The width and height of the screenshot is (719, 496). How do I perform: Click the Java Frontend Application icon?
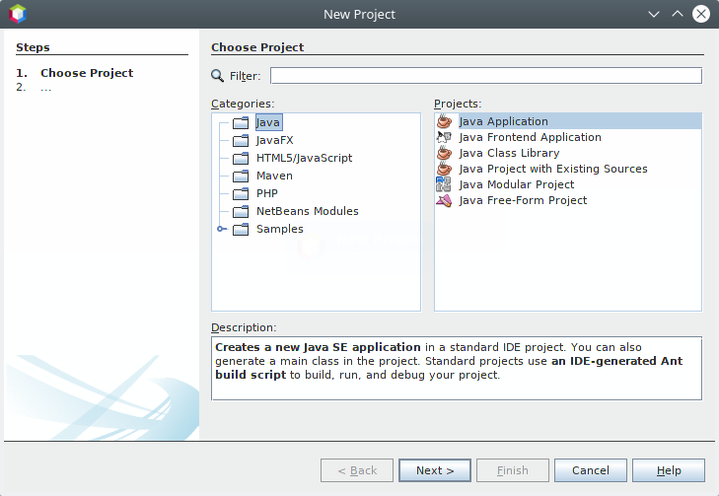pos(444,137)
